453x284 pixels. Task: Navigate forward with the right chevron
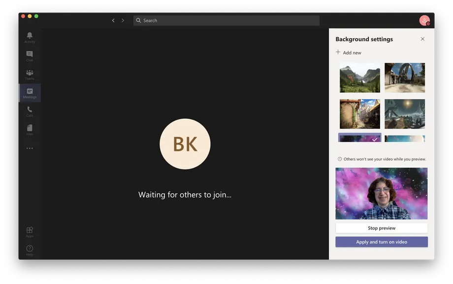(x=123, y=21)
